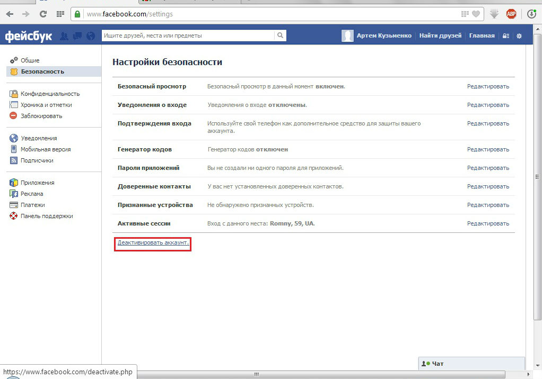Click the Безопасность badge icon
542x379 pixels.
coord(14,72)
